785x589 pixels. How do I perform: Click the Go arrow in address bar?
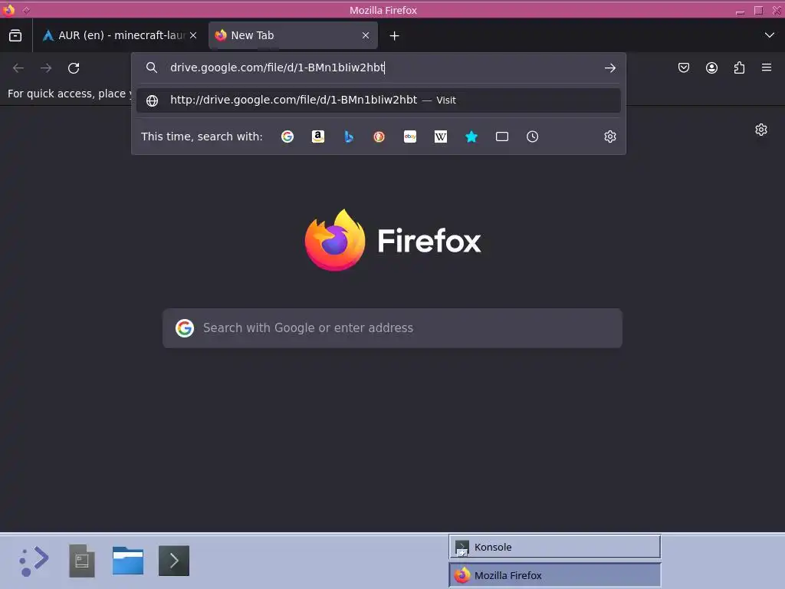[609, 67]
